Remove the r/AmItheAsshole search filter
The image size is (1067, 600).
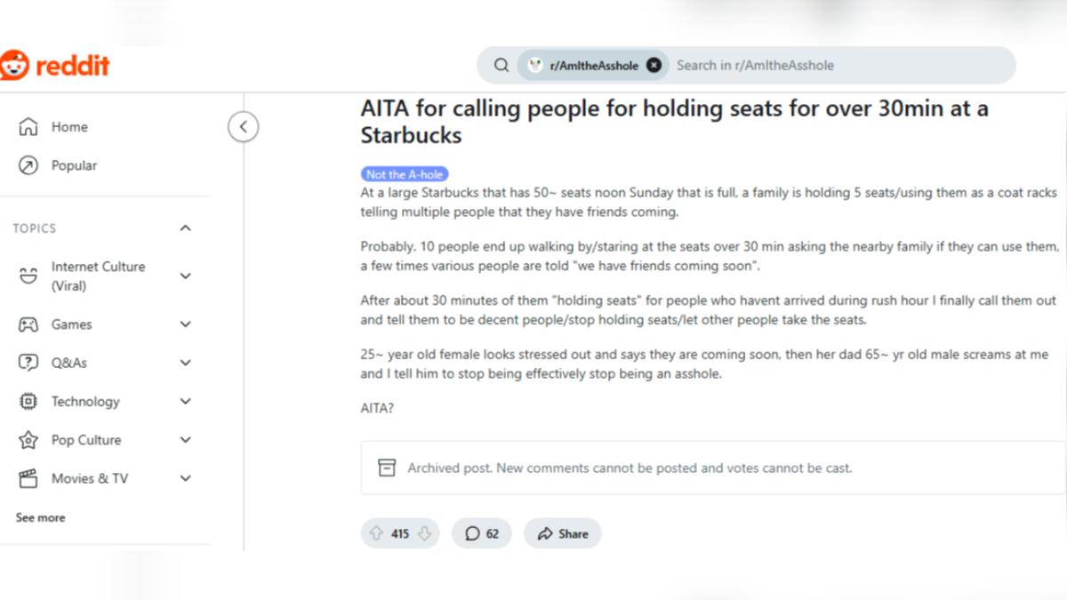click(x=654, y=65)
